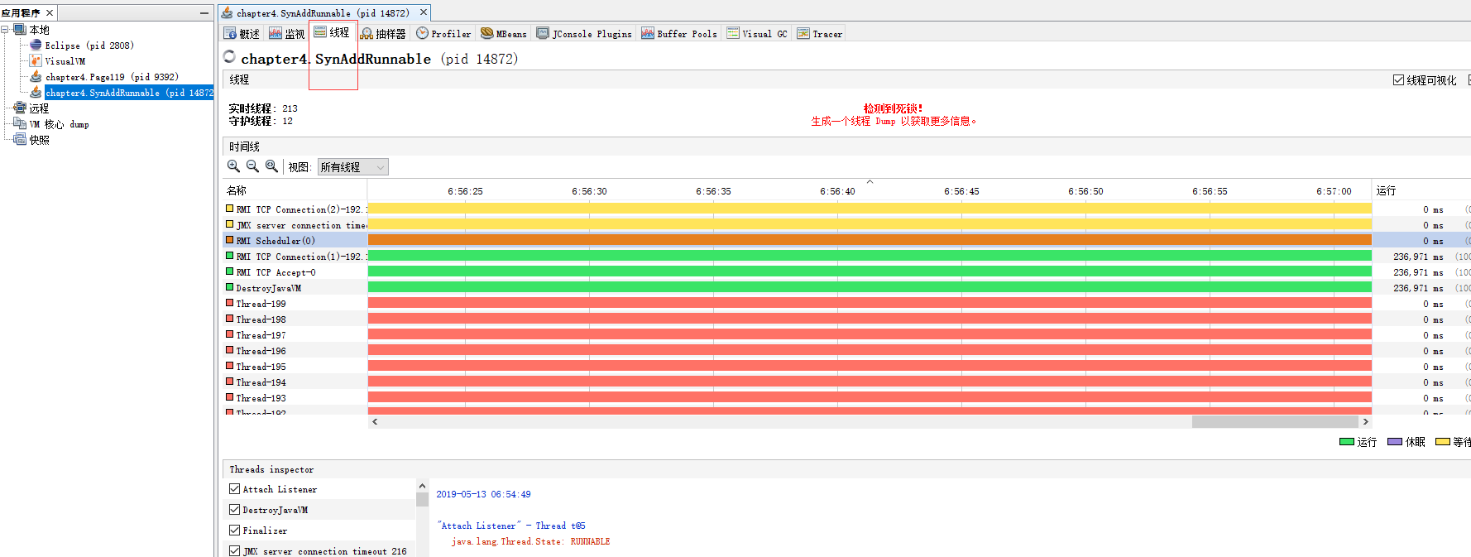Click the timeline scroll right arrow
Viewport: 1471px width, 557px height.
click(1365, 422)
